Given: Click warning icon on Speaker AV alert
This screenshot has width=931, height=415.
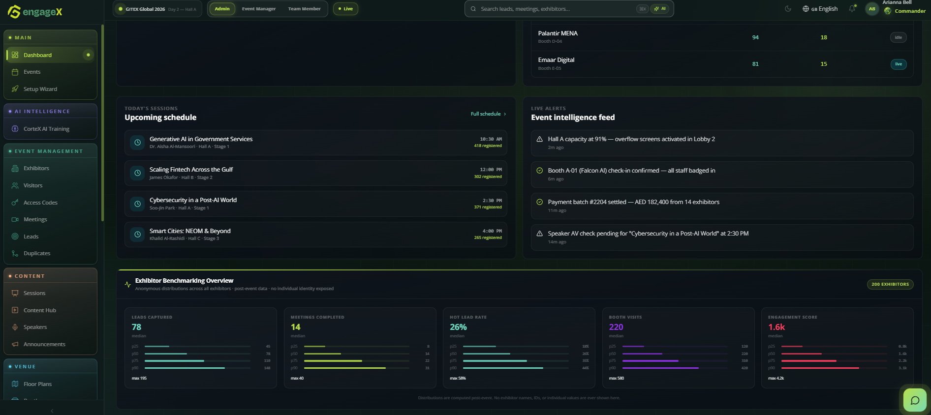Looking at the screenshot, I should pos(539,234).
